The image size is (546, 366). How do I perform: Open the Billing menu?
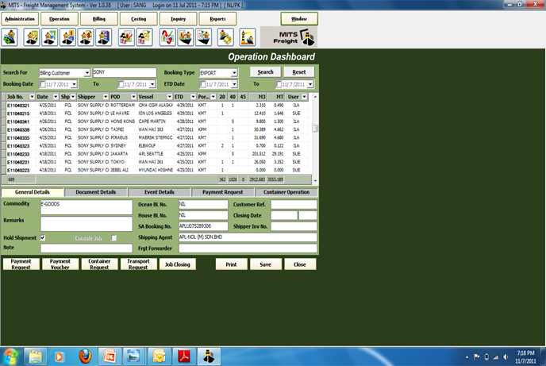point(98,17)
